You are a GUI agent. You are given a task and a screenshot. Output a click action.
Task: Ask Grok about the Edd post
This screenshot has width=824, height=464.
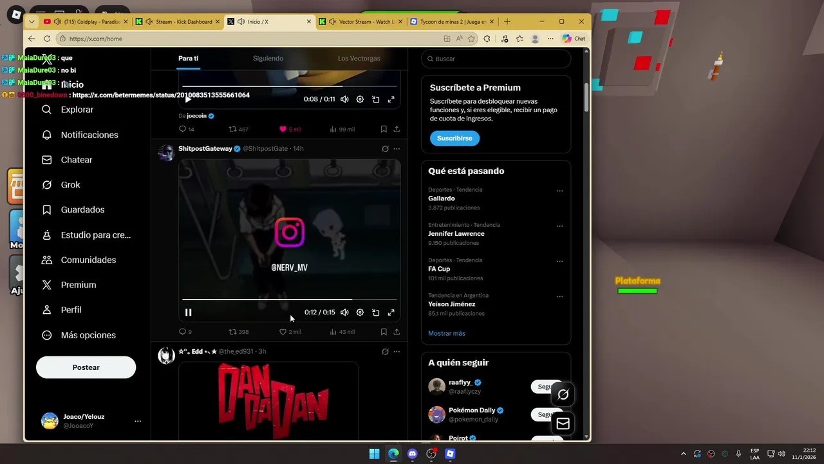(385, 352)
